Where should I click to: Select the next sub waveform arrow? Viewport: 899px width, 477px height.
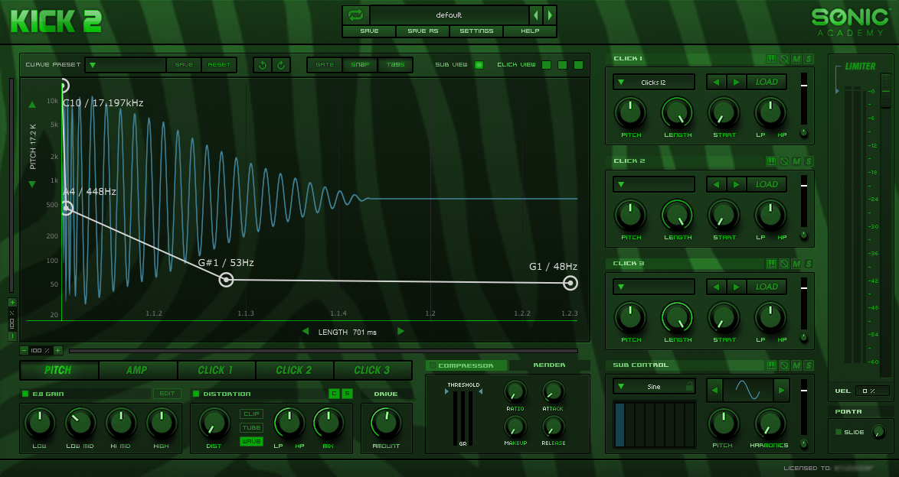click(x=781, y=391)
